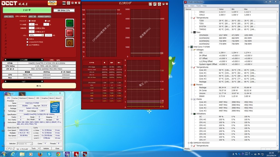Image resolution: width=280 pixels, height=157 pixels.
Task: Open the HWMonitor Tools menu
Action: pos(199,6)
